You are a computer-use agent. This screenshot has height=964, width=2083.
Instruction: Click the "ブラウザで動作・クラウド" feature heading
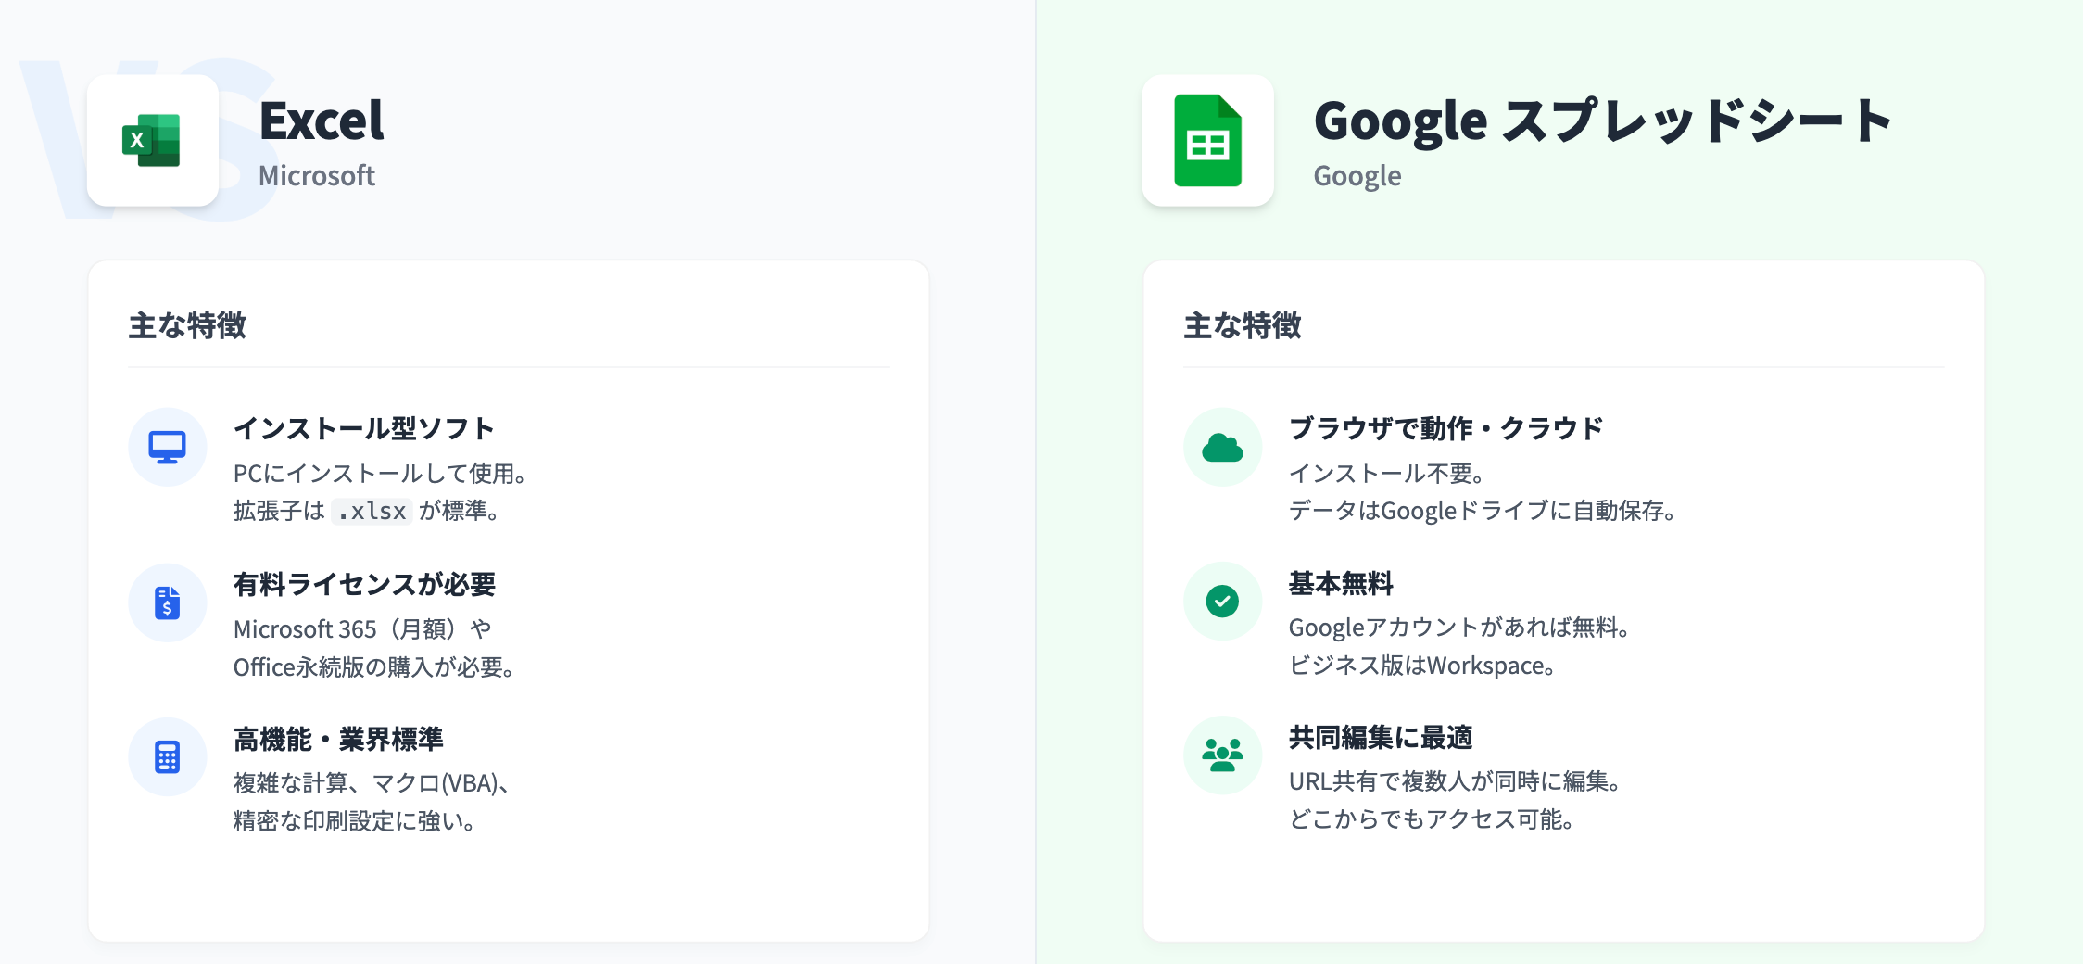point(1445,428)
